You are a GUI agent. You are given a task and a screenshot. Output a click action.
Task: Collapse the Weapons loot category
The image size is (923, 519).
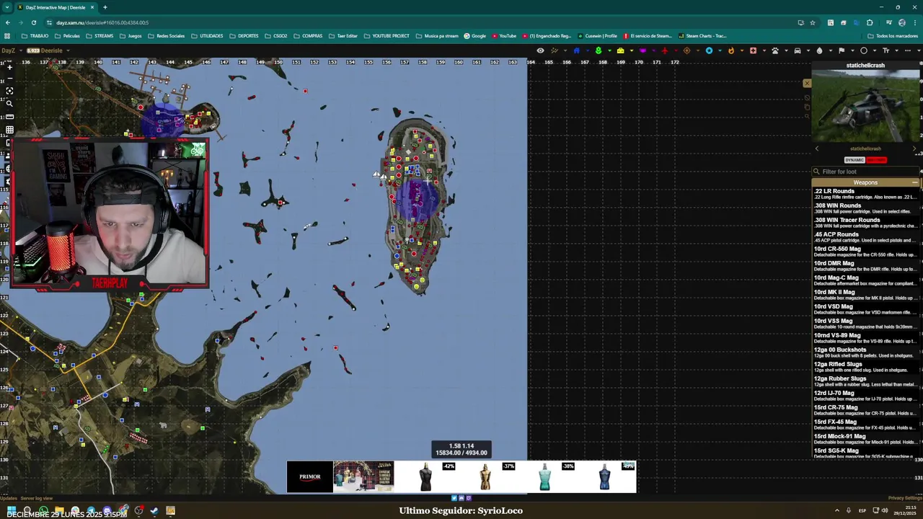[x=914, y=182]
